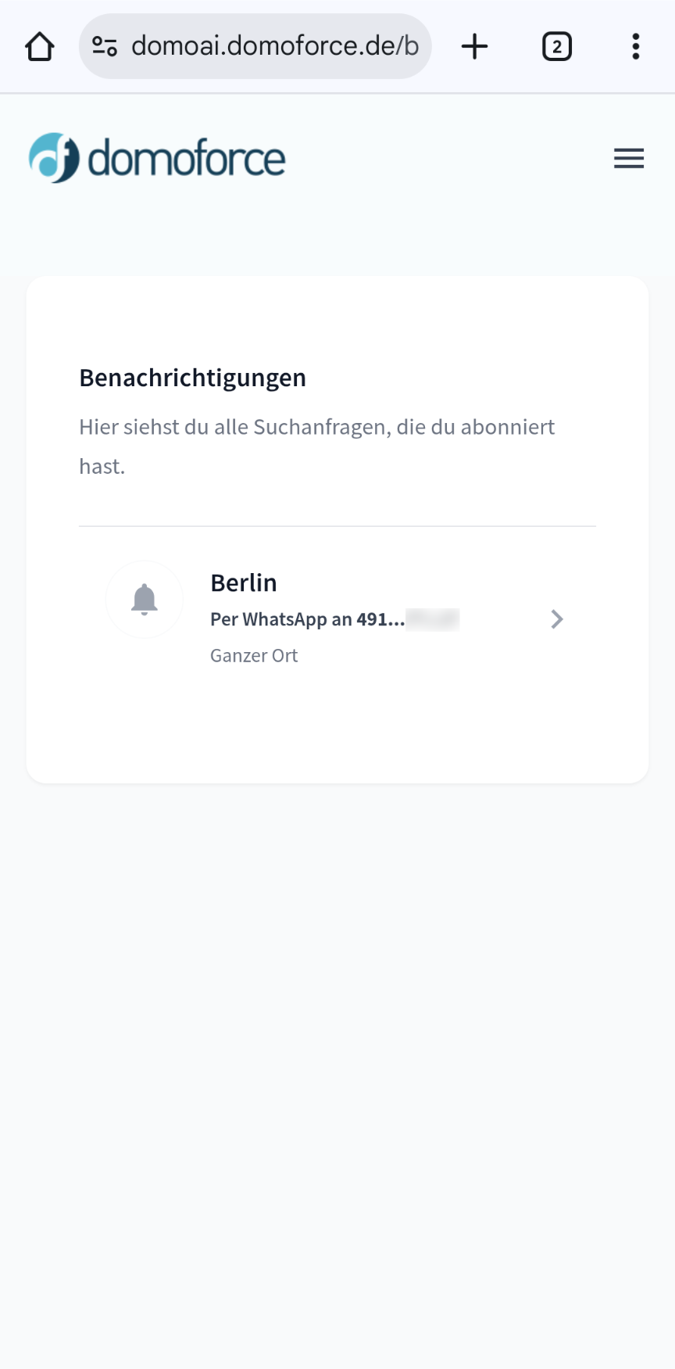The image size is (675, 1369).
Task: Tap the blurred phone number digits
Action: coord(432,619)
